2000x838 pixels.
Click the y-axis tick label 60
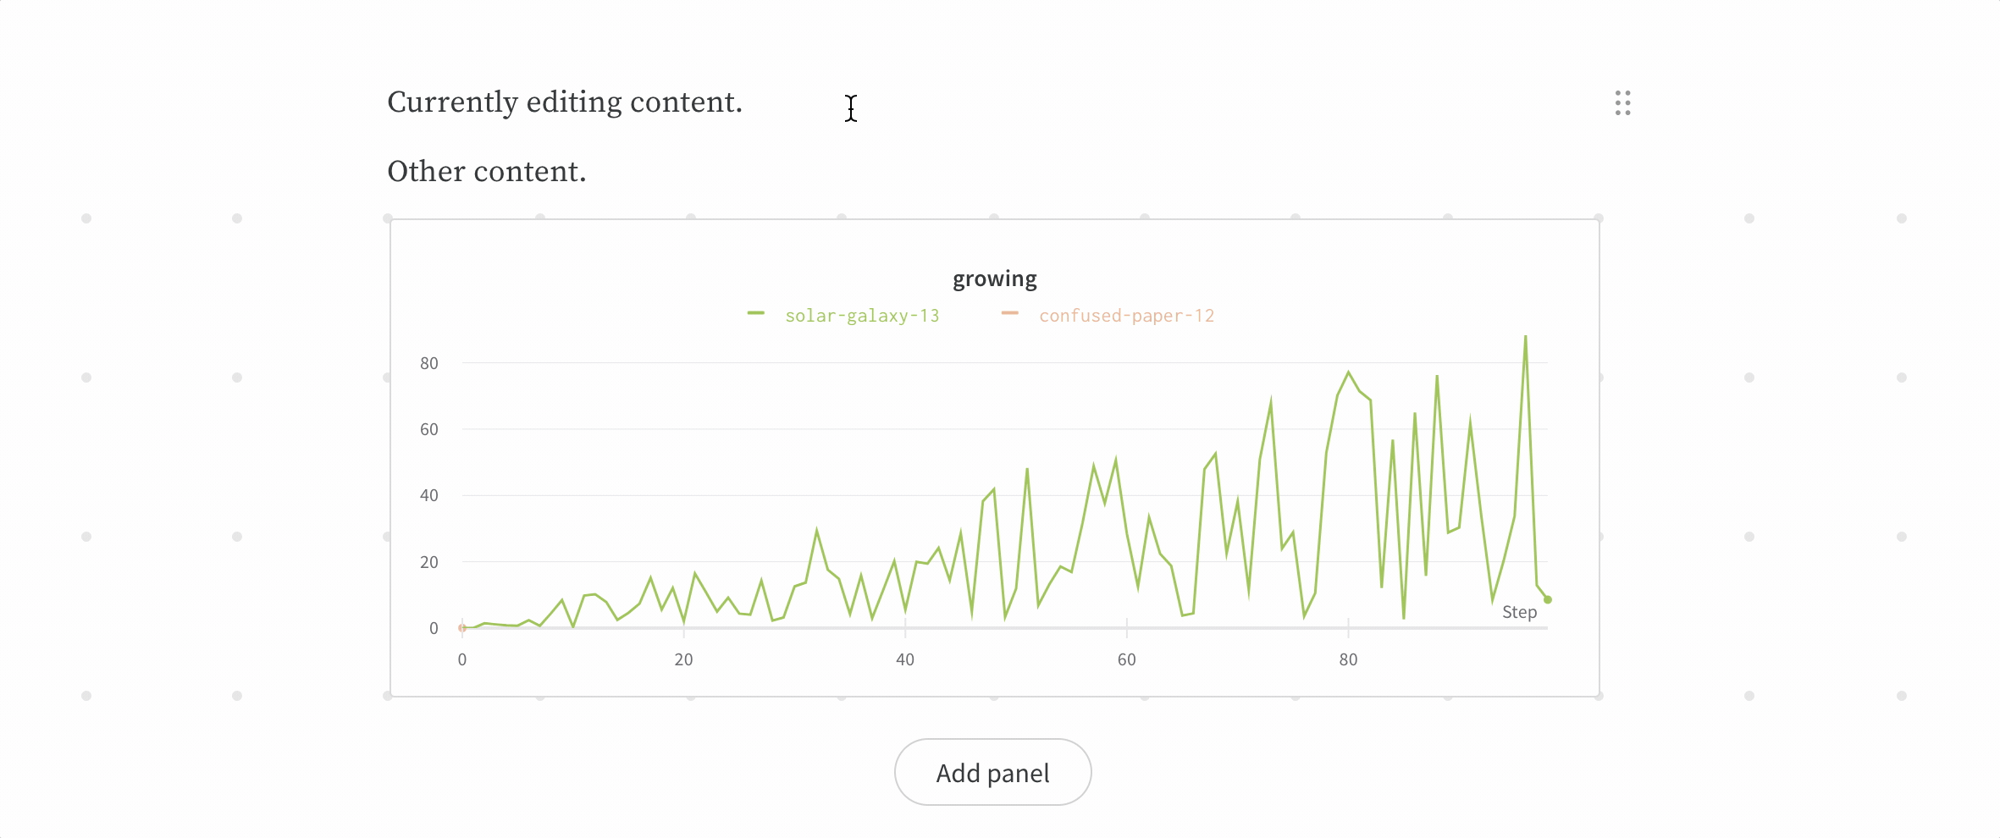(429, 429)
